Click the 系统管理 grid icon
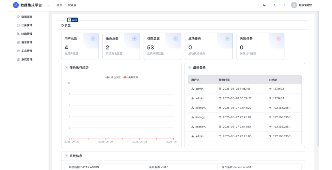 click(x=18, y=59)
